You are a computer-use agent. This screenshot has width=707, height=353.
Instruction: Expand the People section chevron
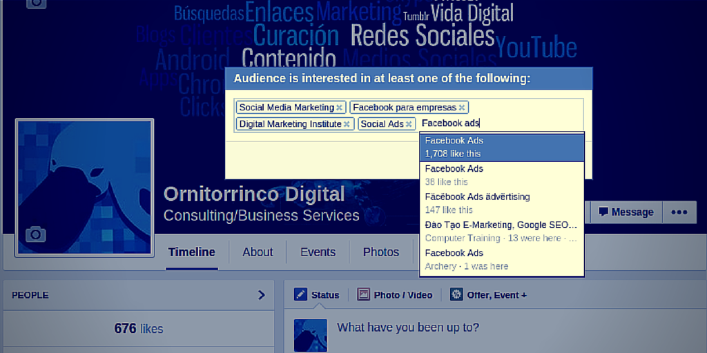pyautogui.click(x=262, y=295)
